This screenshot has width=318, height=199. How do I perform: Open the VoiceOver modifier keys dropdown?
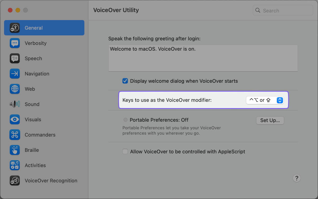[x=265, y=100]
